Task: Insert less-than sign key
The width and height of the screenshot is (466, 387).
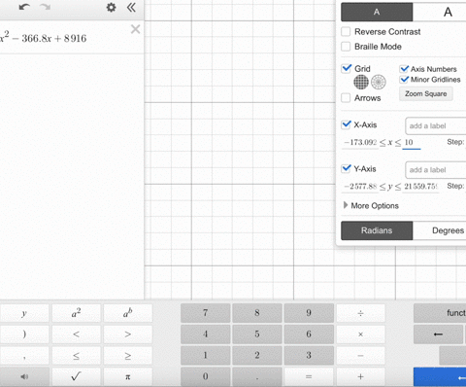Action: point(76,334)
